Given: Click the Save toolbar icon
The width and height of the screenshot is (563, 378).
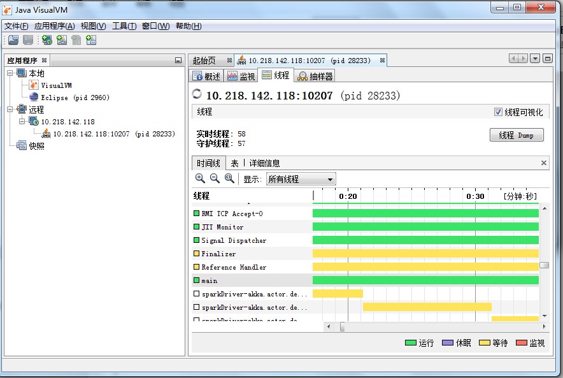Looking at the screenshot, I should pyautogui.click(x=27, y=40).
